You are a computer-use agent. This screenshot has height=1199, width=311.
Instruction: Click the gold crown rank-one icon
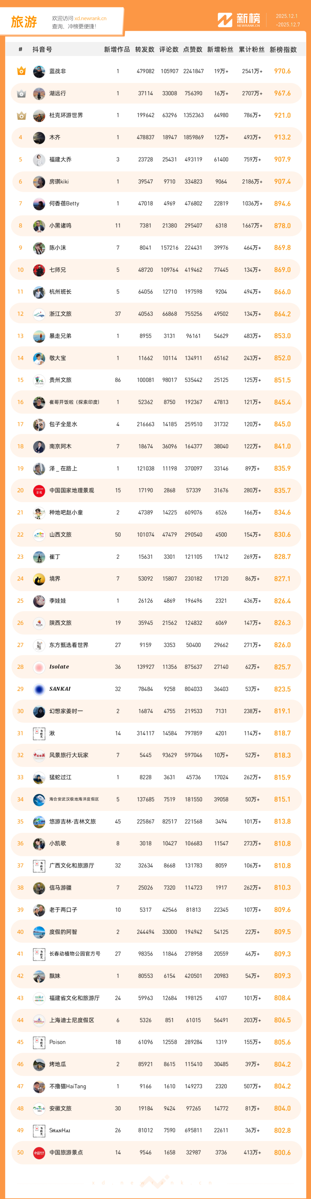coord(21,71)
